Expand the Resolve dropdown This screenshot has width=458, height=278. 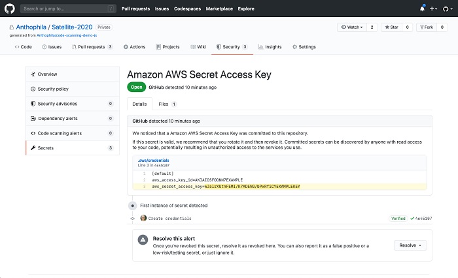point(410,245)
